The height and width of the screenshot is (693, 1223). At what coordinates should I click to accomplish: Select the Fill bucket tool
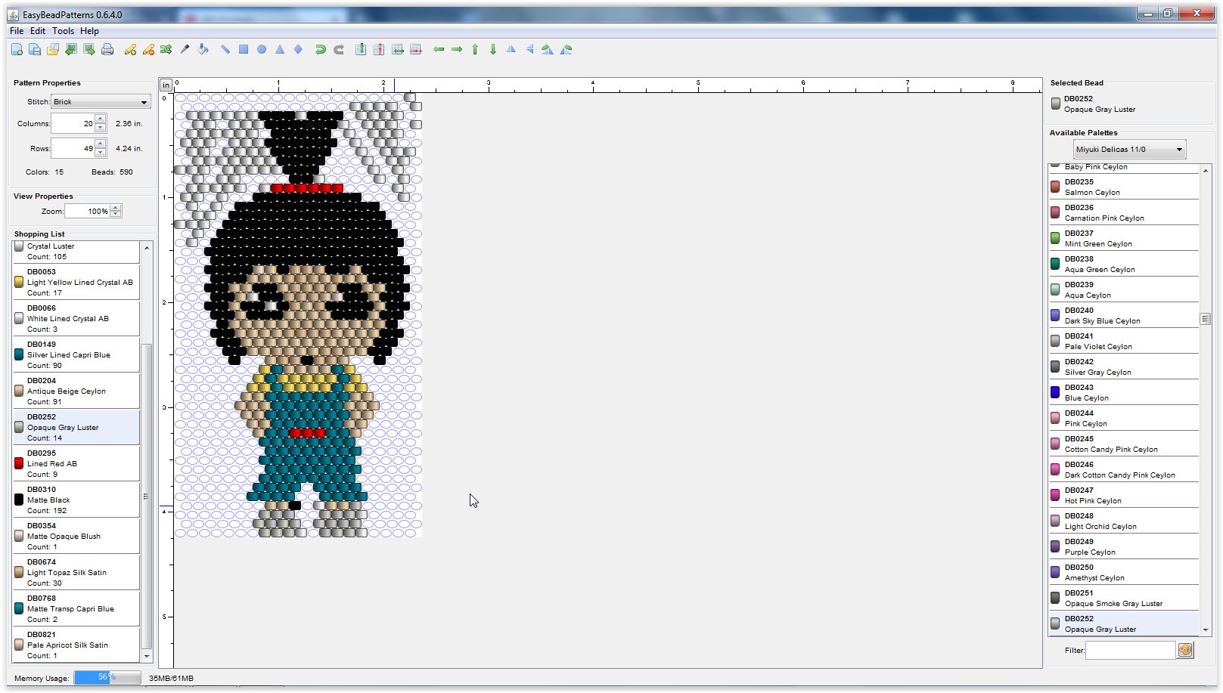click(203, 49)
